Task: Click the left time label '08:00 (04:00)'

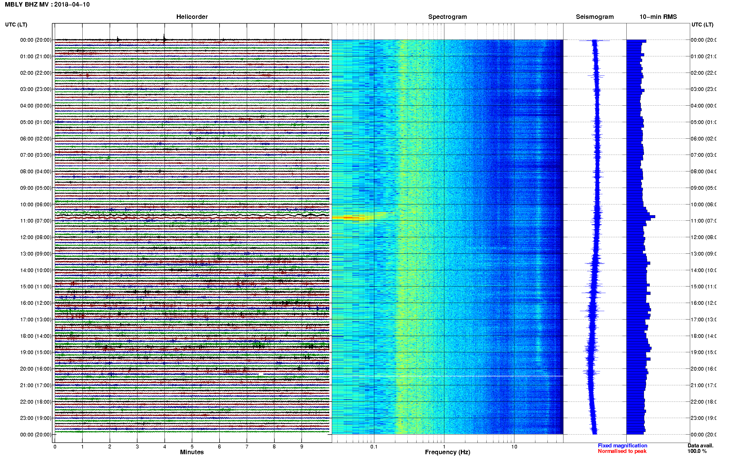Action: pos(35,171)
